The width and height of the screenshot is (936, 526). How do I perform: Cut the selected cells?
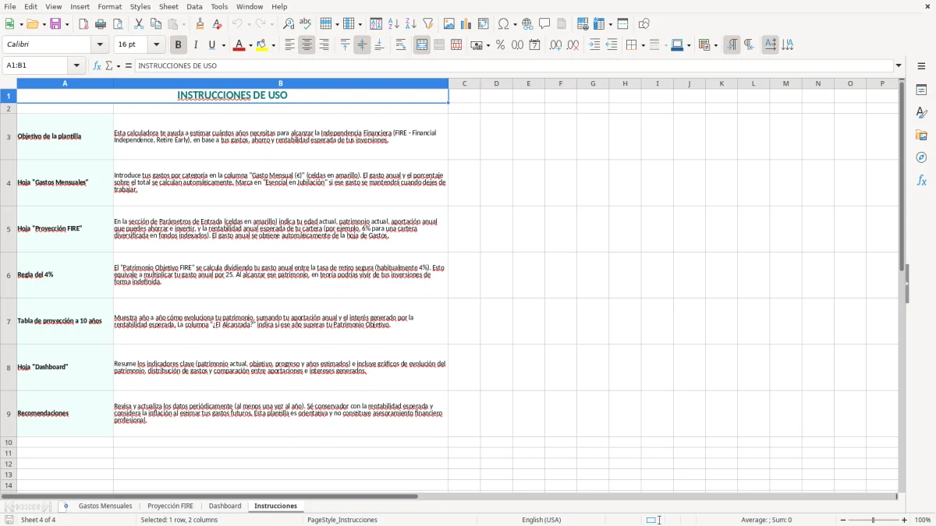(139, 24)
